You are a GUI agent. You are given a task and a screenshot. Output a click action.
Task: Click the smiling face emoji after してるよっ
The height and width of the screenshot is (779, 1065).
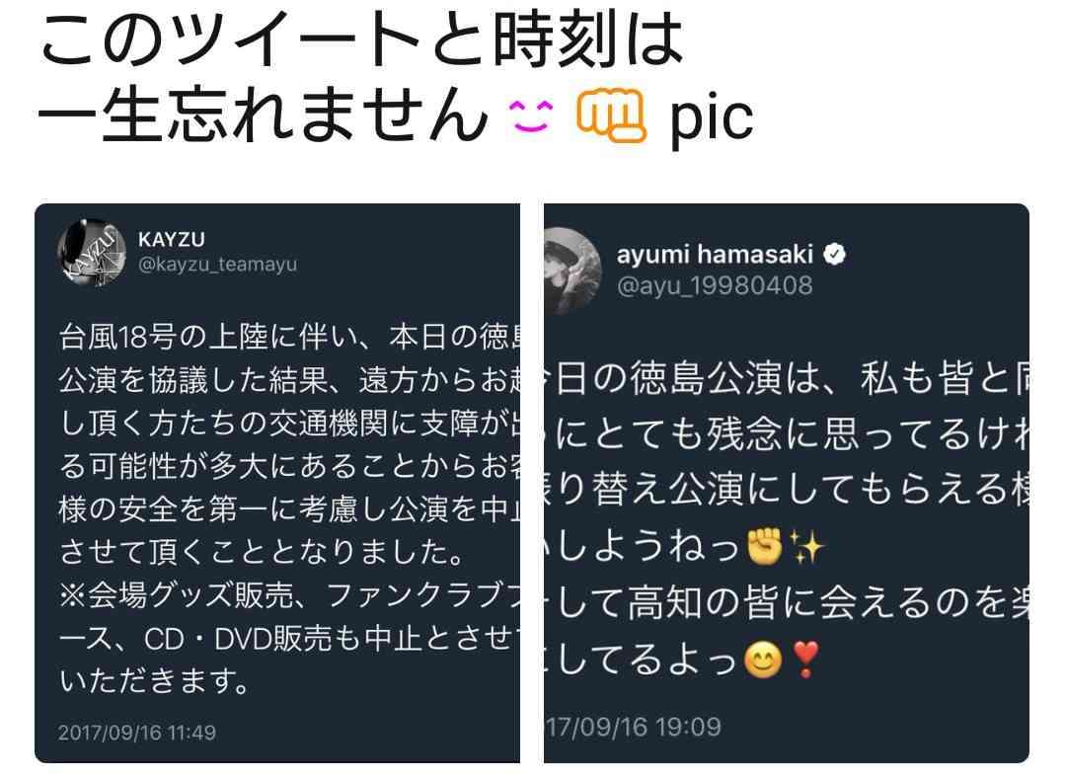[763, 660]
